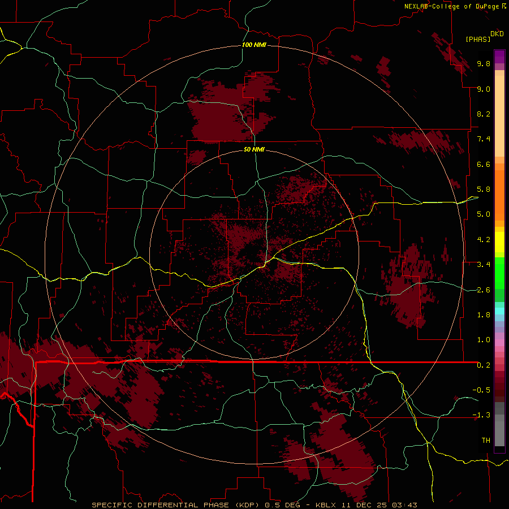Screen dimensions: 509x509
Task: Click the 9.0 value on color scale
Action: [484, 89]
